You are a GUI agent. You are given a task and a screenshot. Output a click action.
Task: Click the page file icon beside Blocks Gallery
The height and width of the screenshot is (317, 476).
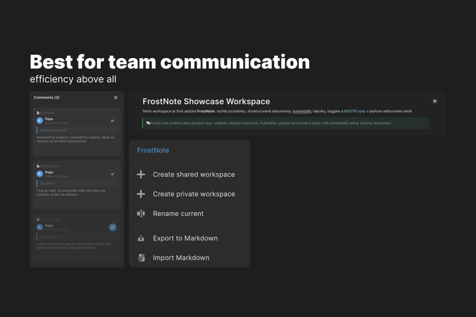point(38,166)
